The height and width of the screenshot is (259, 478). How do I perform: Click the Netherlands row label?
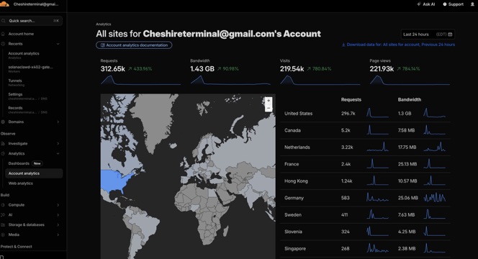[x=297, y=147]
